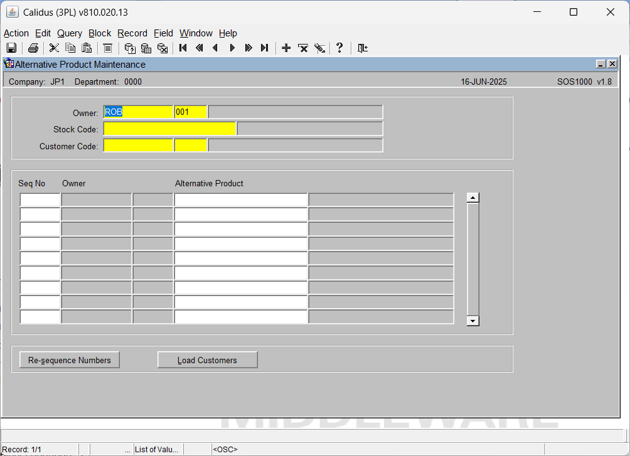This screenshot has width=630, height=456.
Task: Insert new record plus icon
Action: point(286,48)
